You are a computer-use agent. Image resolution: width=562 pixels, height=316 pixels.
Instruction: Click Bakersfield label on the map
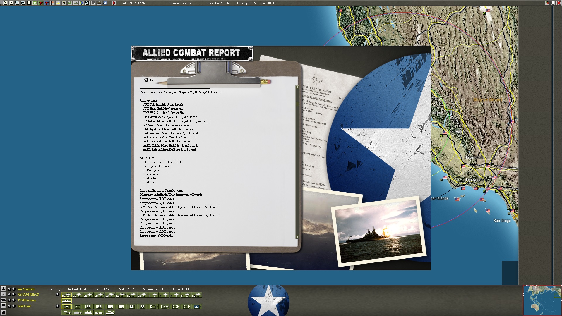coord(474,157)
